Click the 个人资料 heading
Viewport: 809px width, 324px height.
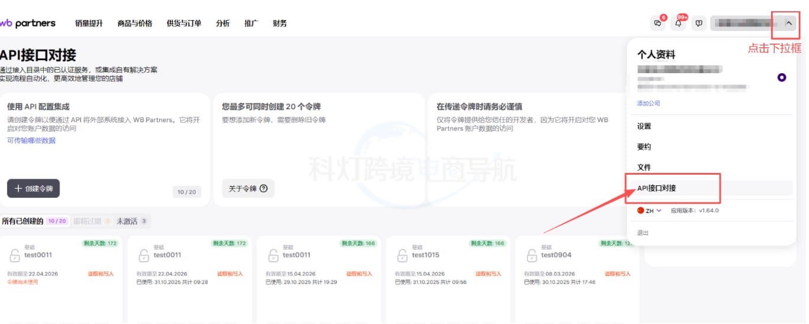pos(656,54)
